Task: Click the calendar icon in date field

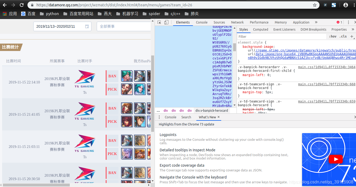Action: [87, 26]
